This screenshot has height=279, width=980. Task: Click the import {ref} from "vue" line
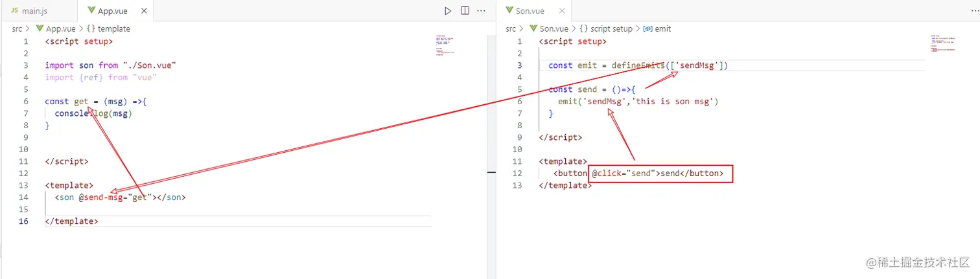pos(101,77)
